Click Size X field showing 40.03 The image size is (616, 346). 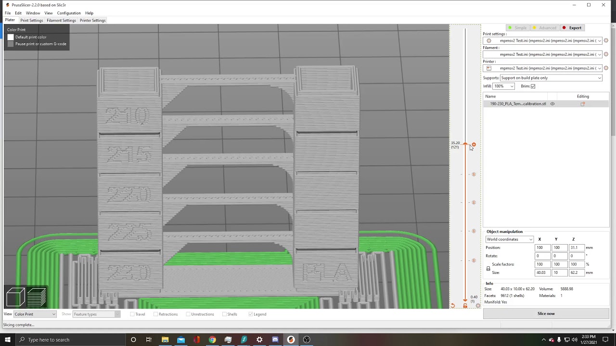pyautogui.click(x=542, y=272)
